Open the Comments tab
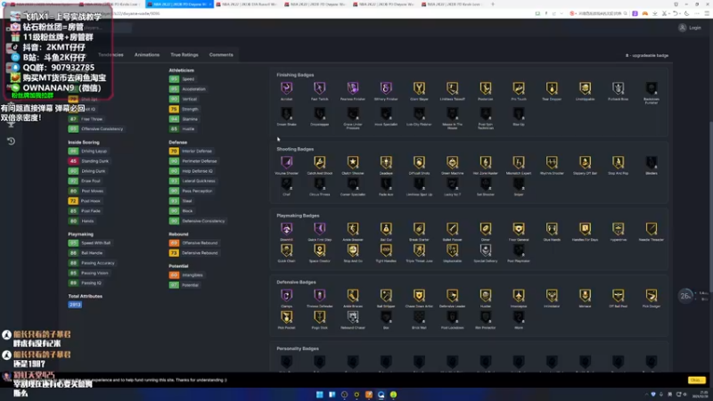 (221, 54)
